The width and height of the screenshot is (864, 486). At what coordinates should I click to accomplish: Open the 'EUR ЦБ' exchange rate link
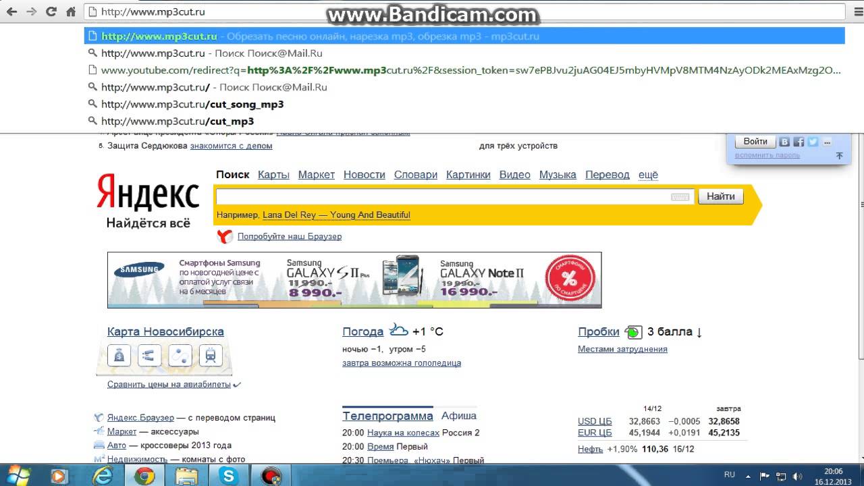pyautogui.click(x=595, y=433)
